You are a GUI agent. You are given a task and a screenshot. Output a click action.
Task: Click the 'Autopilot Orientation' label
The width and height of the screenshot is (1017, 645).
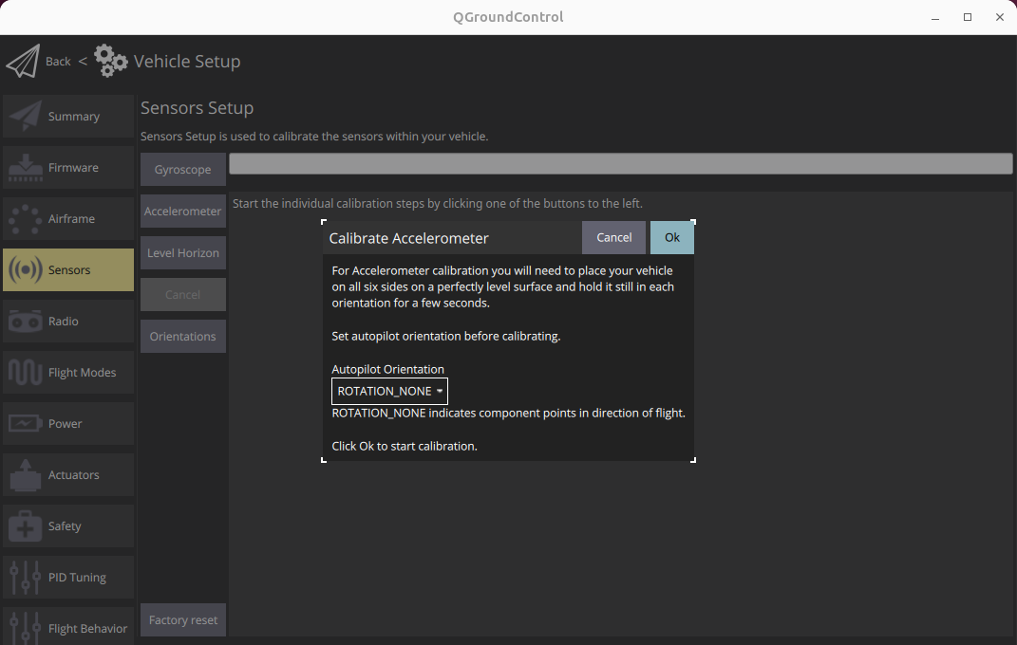(x=387, y=369)
